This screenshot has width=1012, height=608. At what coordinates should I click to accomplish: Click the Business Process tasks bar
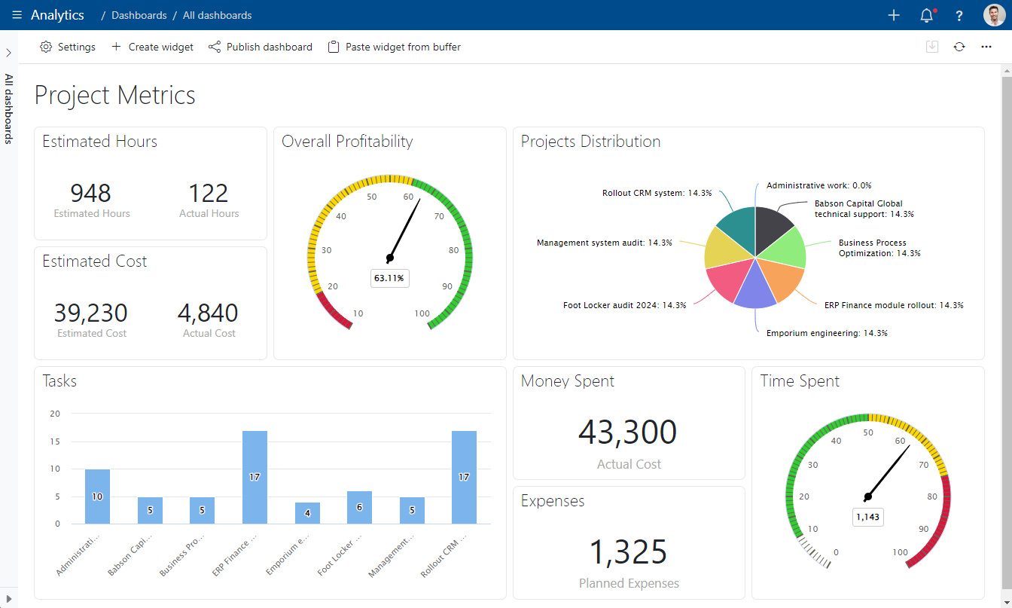pyautogui.click(x=202, y=510)
